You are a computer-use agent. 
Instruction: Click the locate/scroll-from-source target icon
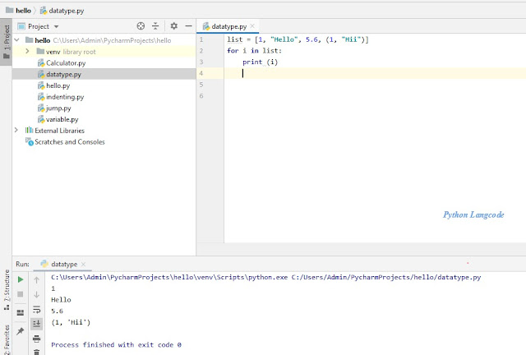tap(141, 26)
